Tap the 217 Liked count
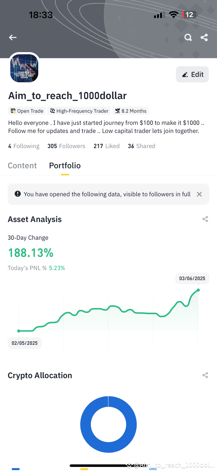This screenshot has height=471, width=217. coord(107,146)
